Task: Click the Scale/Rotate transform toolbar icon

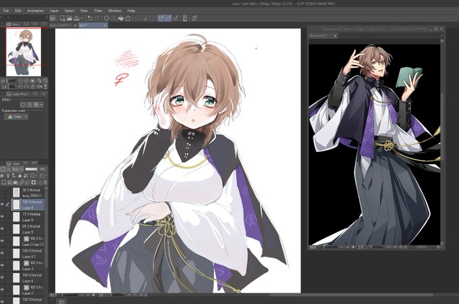Action: coord(128,18)
